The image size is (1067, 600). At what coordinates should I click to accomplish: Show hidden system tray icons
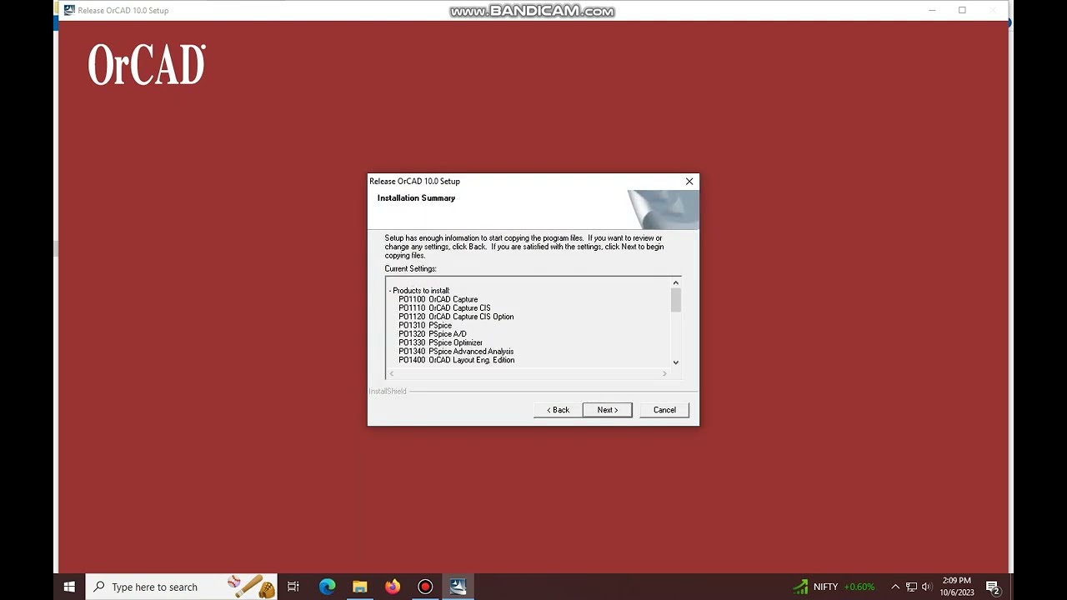click(895, 587)
